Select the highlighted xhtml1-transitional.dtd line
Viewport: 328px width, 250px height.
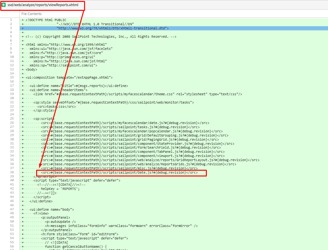pyautogui.click(x=113, y=28)
